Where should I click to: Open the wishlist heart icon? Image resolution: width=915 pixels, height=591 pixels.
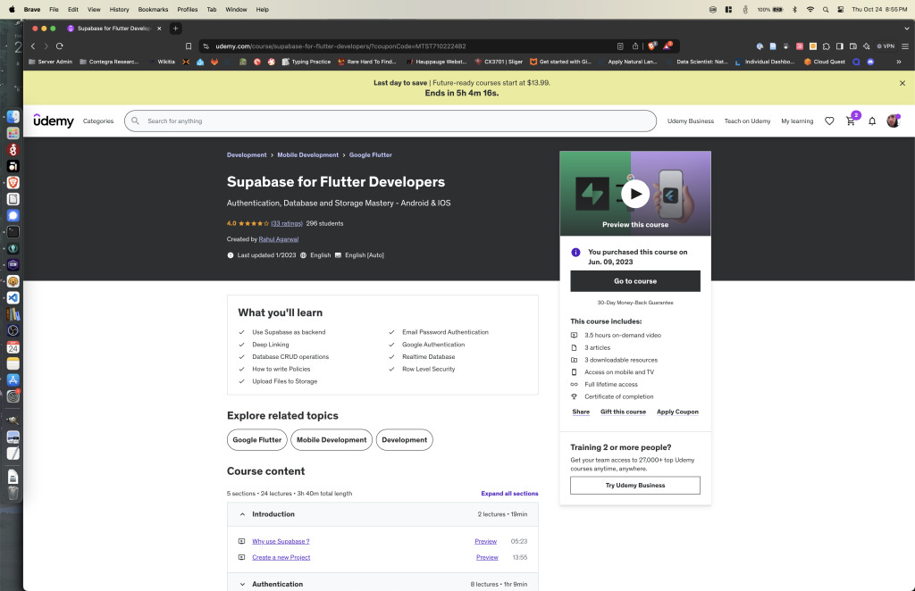(x=829, y=121)
